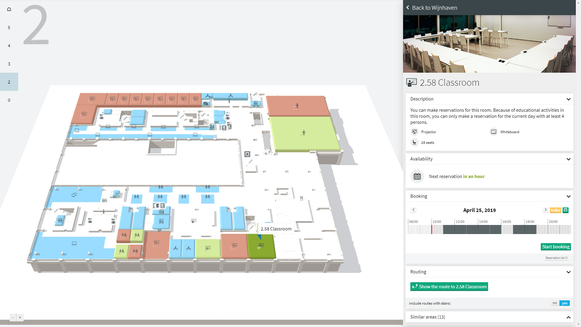Go to next day in booking

546,210
